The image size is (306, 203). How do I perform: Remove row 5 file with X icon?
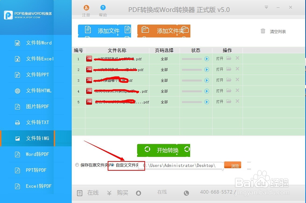pos(237,101)
